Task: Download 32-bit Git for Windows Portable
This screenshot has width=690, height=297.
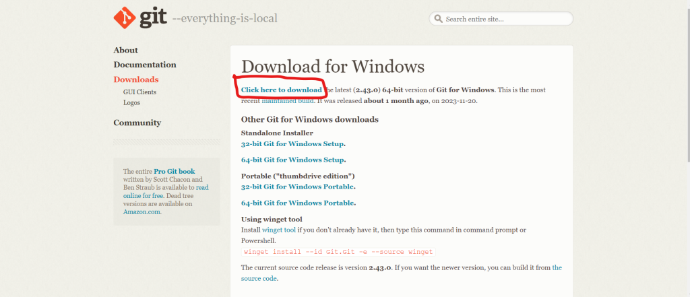Action: click(x=297, y=187)
